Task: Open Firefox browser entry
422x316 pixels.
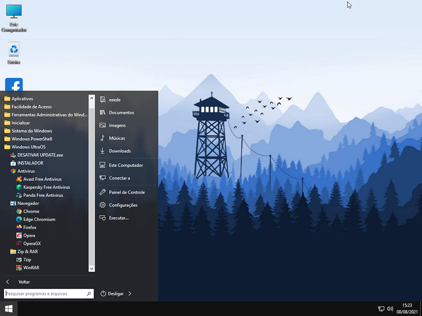Action: coord(26,228)
